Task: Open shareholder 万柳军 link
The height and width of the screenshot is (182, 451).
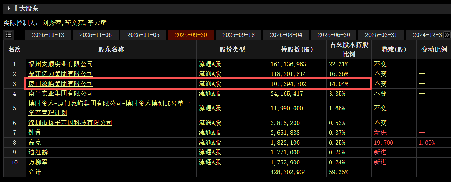Action: point(38,162)
